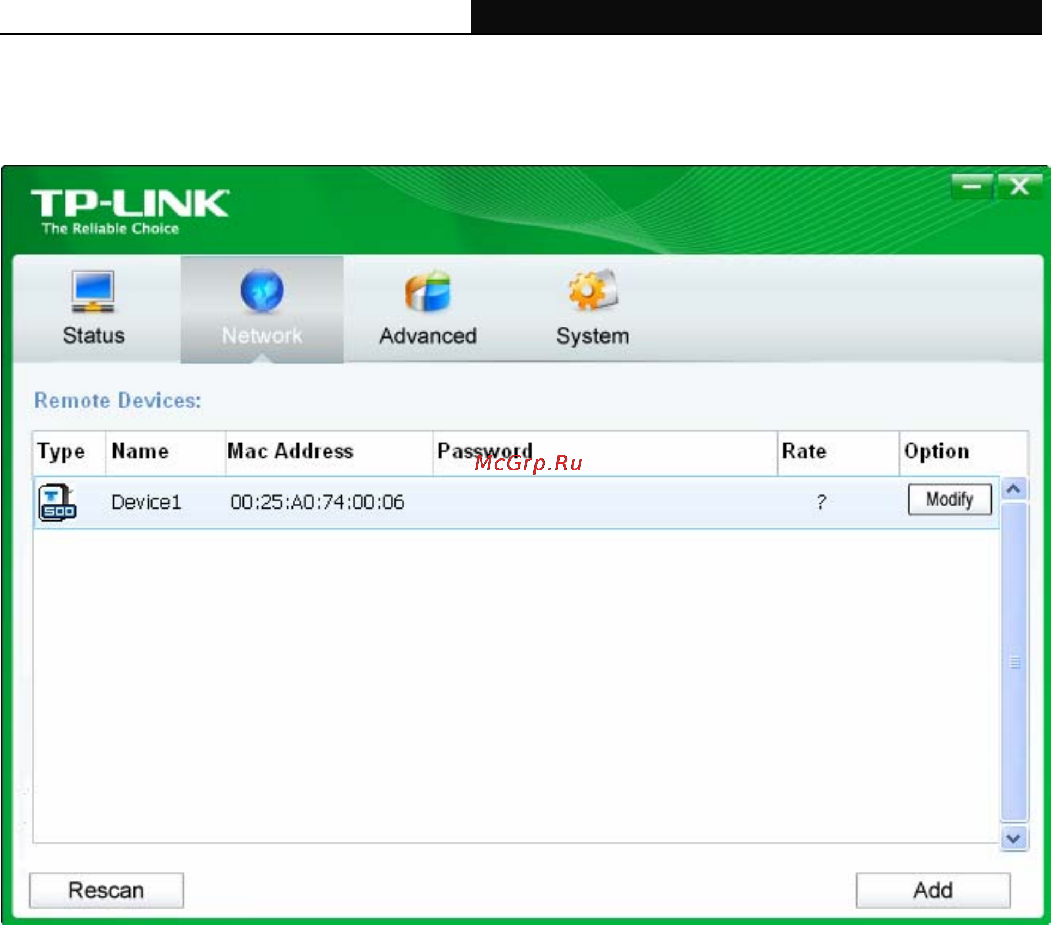1051x925 pixels.
Task: Click the scrollbar up arrow
Action: pos(1013,489)
